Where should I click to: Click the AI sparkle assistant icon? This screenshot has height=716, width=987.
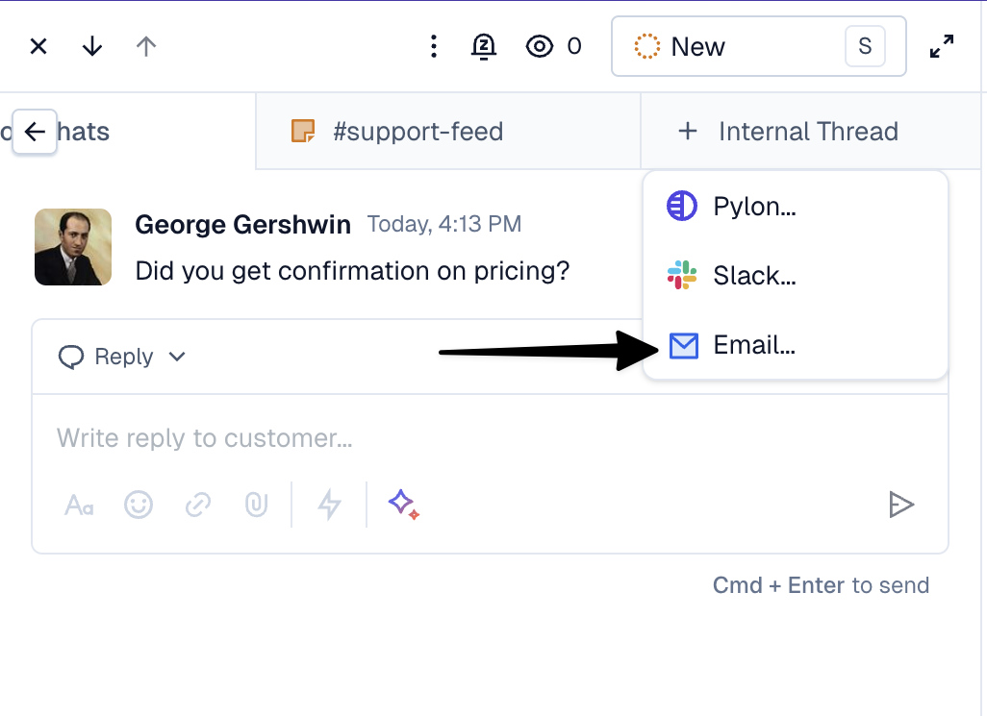click(x=403, y=504)
